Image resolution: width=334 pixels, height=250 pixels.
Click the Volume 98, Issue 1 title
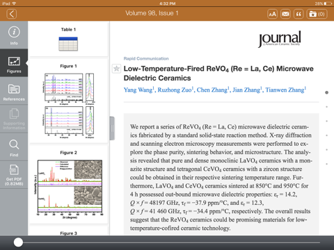[x=152, y=13]
